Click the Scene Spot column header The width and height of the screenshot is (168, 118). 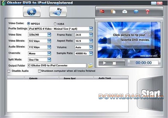tap(76, 78)
